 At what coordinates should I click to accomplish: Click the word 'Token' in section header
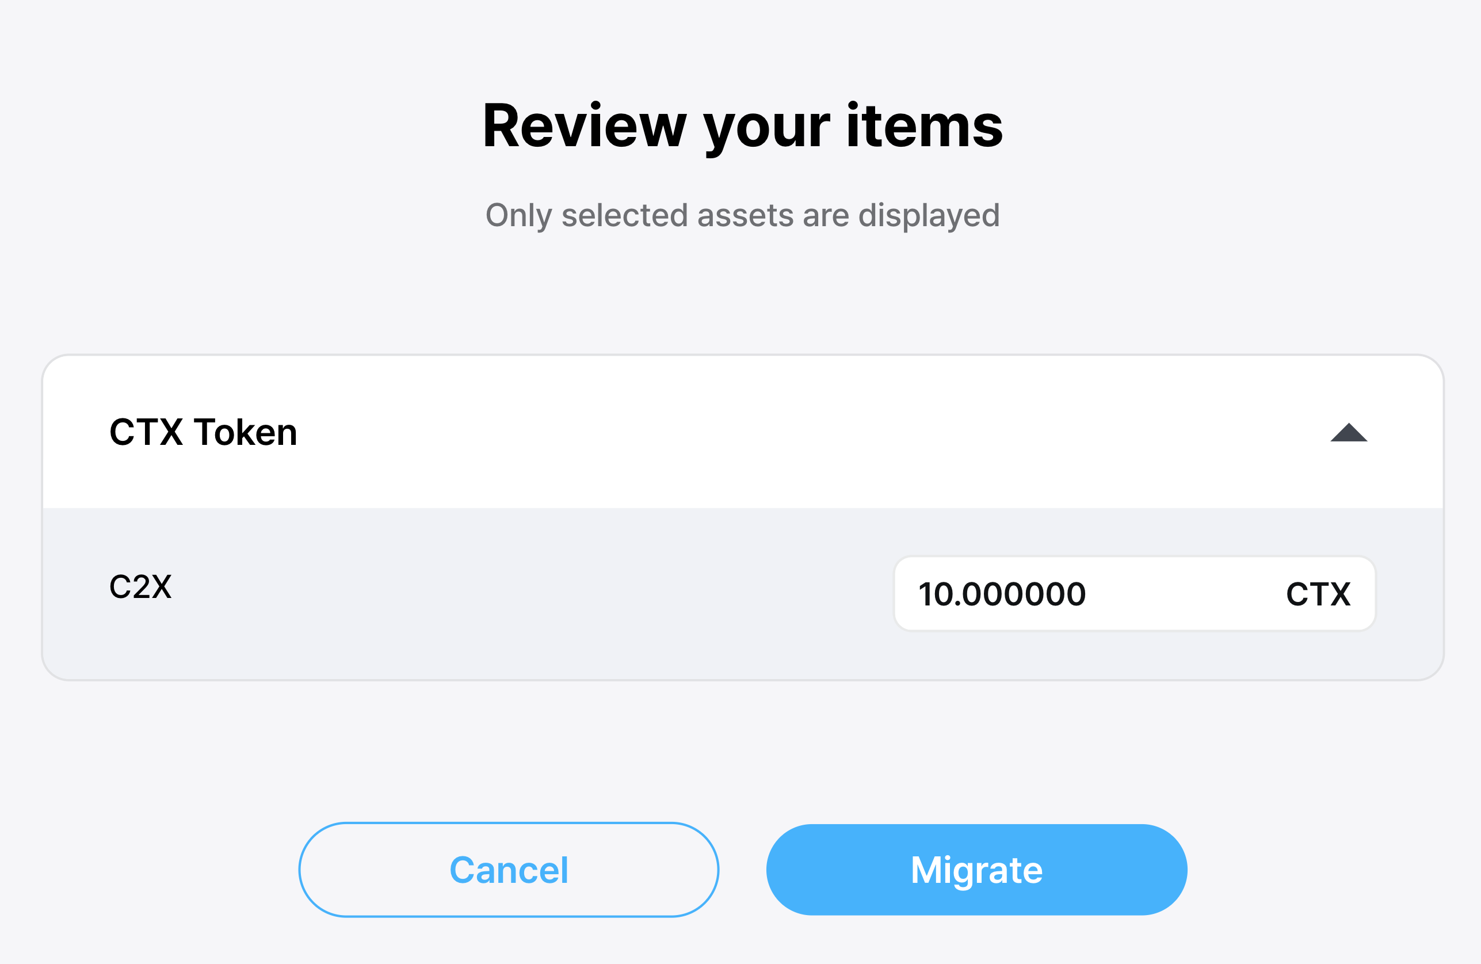pos(245,432)
